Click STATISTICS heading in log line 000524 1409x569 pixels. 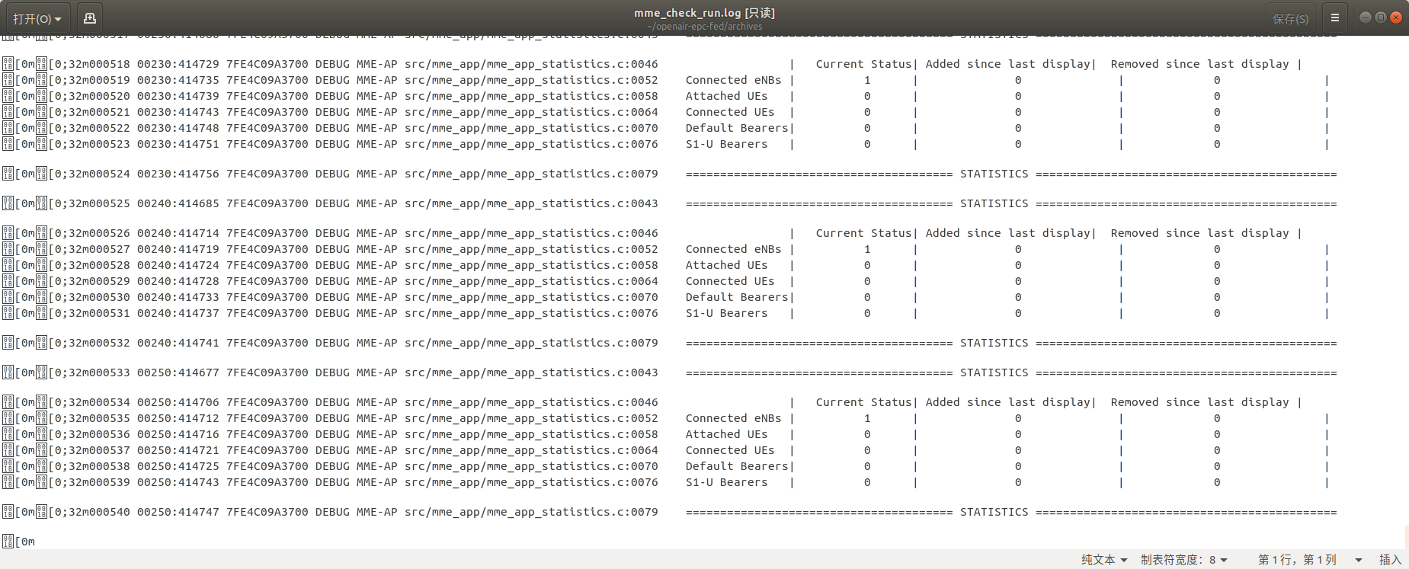(x=994, y=174)
